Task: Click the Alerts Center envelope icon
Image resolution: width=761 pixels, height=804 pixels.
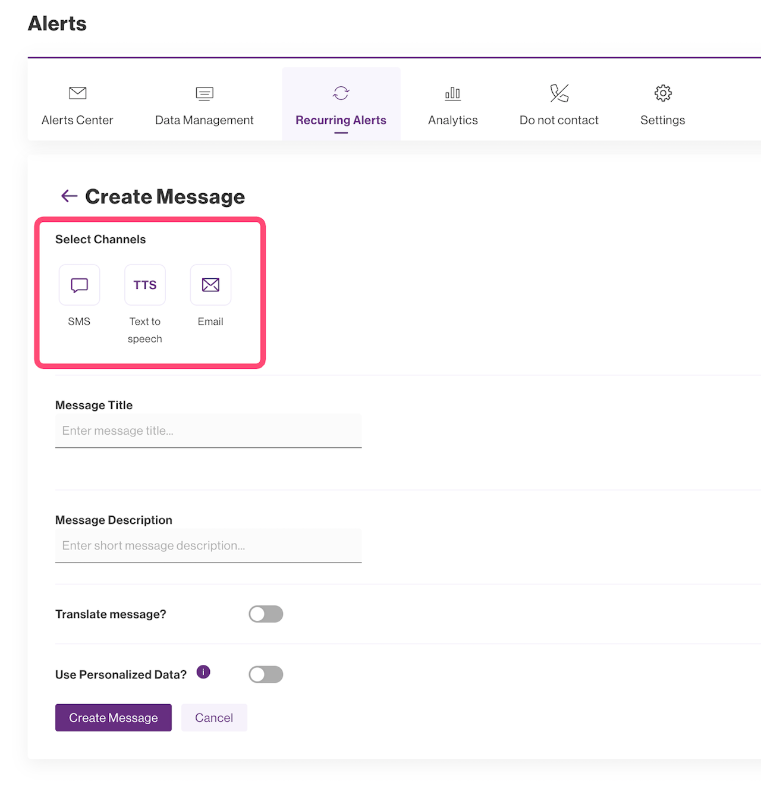Action: (x=77, y=93)
